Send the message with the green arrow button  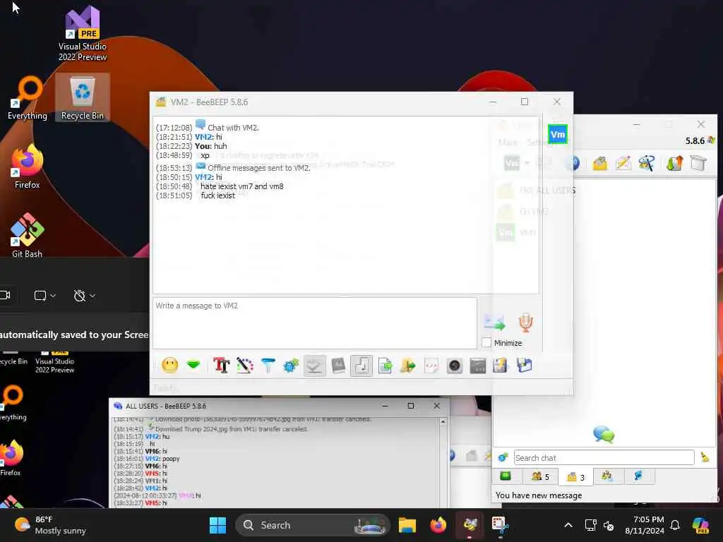pos(494,322)
